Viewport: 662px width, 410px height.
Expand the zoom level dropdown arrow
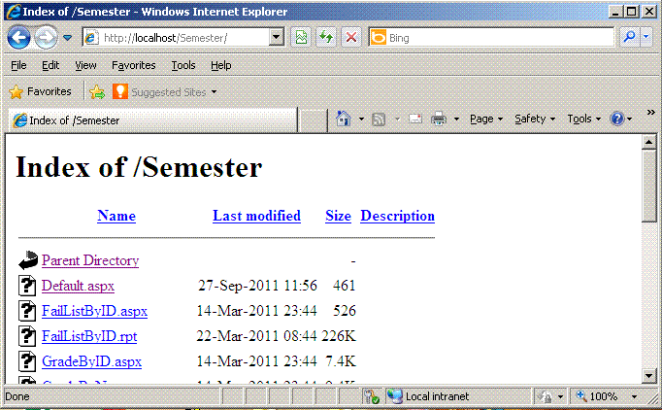pos(634,397)
